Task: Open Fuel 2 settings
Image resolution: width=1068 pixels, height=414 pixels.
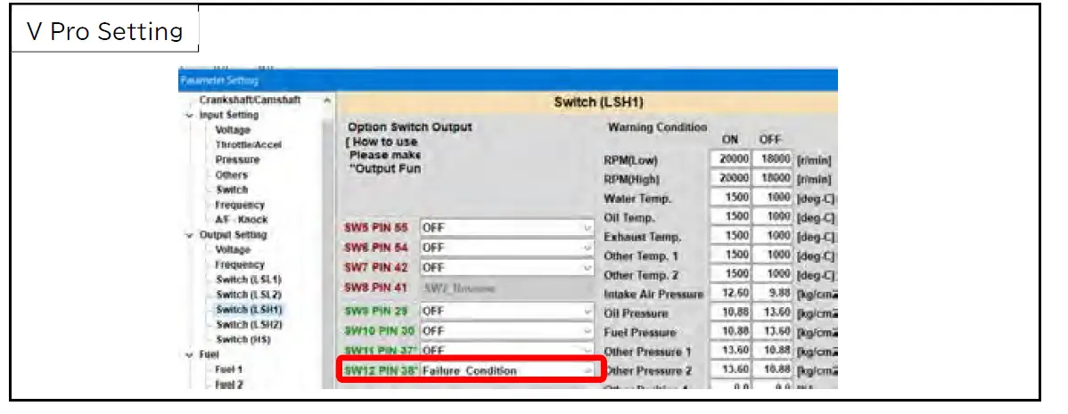Action: click(x=229, y=384)
